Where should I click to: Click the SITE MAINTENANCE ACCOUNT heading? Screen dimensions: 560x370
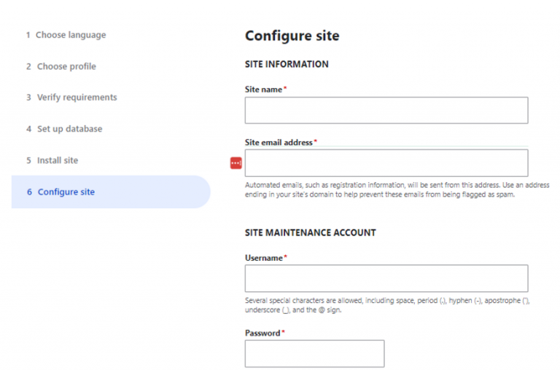coord(310,233)
